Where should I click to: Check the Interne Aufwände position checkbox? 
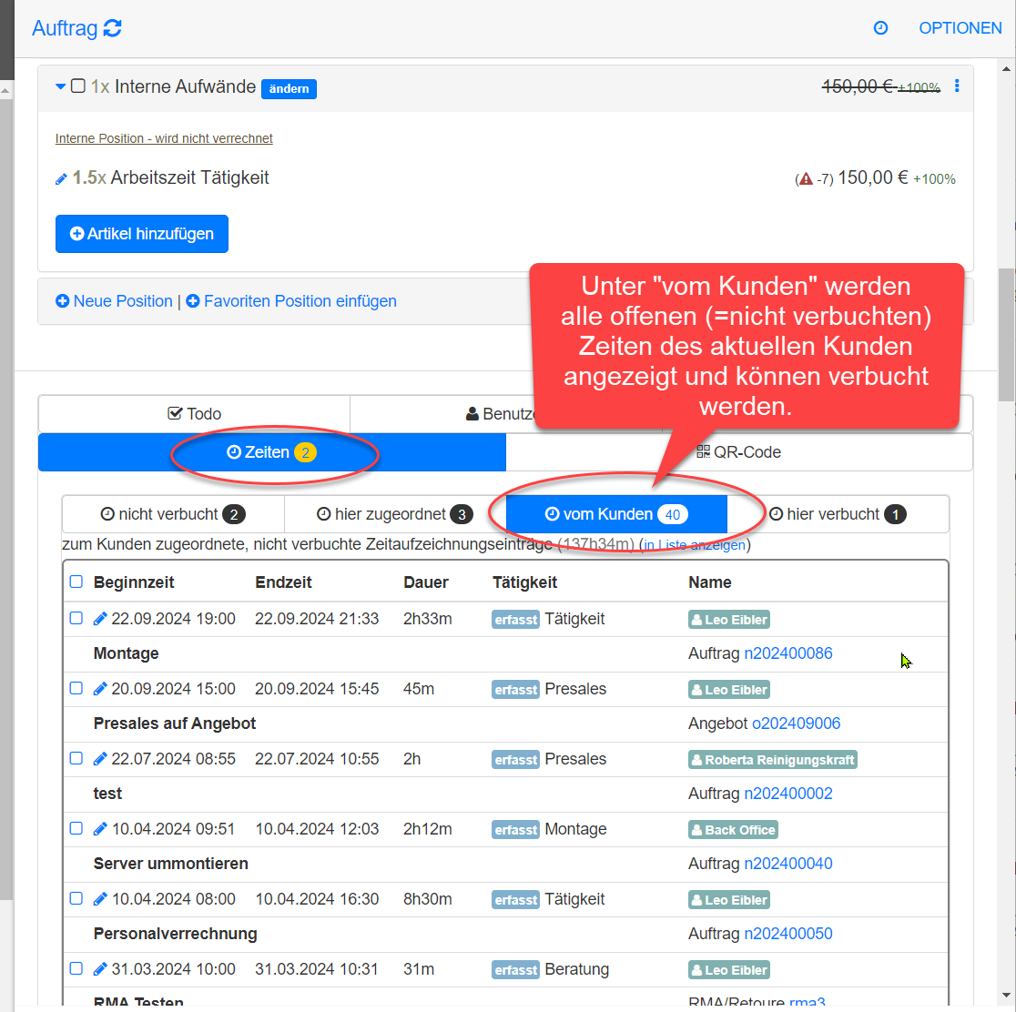tap(77, 86)
